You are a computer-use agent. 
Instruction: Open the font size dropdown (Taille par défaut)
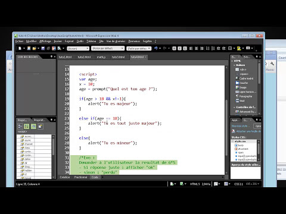[x=139, y=48]
